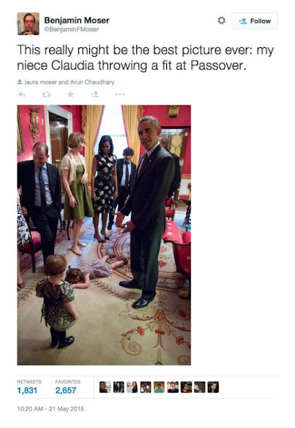Click the follow-person icon below the tweet
The image size is (295, 428).
click(x=95, y=94)
